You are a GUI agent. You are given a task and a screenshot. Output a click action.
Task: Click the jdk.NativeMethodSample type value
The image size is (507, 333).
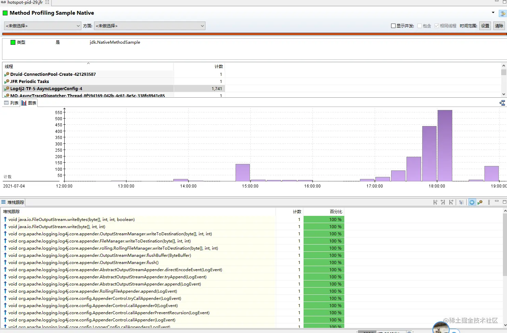coord(115,42)
